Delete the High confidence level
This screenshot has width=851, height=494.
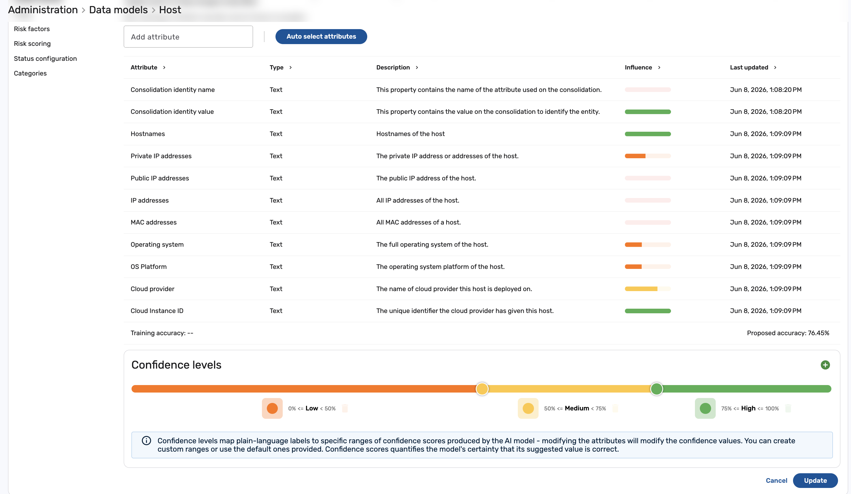(x=788, y=408)
